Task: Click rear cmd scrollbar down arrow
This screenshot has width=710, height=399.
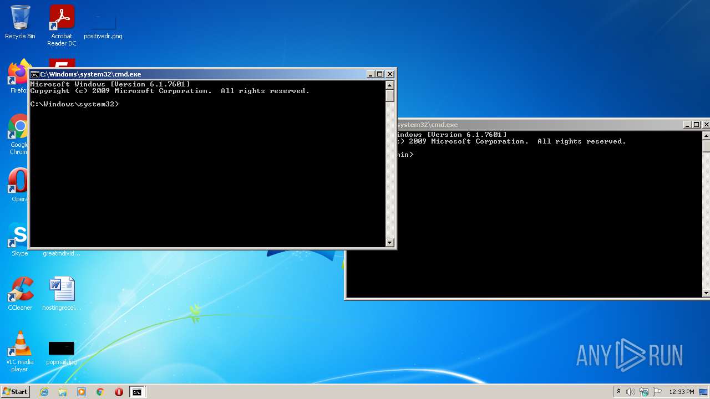Action: [706, 293]
